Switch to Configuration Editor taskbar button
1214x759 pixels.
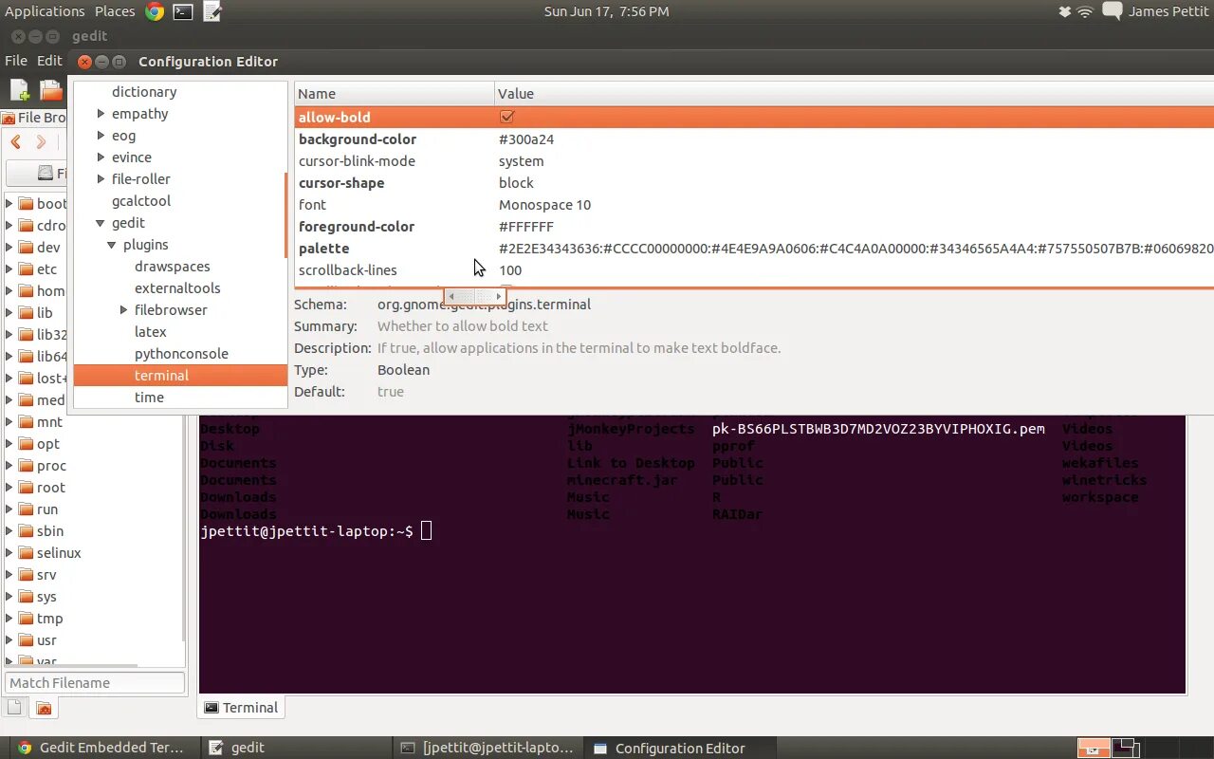[679, 748]
